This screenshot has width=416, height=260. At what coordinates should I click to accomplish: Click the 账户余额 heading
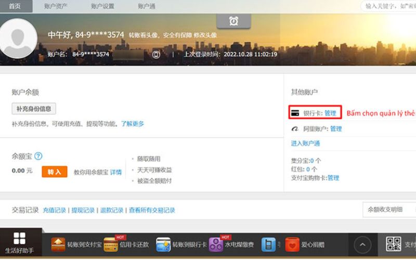click(25, 92)
